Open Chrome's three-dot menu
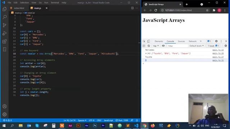The height and width of the screenshot is (129, 230). coord(225,10)
